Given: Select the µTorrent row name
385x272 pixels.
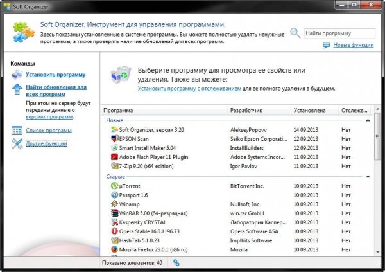Looking at the screenshot, I should (130, 186).
